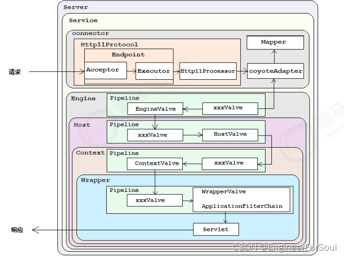The width and height of the screenshot is (344, 257).
Task: Select xxxValve box beside ContextValve
Action: point(229,164)
